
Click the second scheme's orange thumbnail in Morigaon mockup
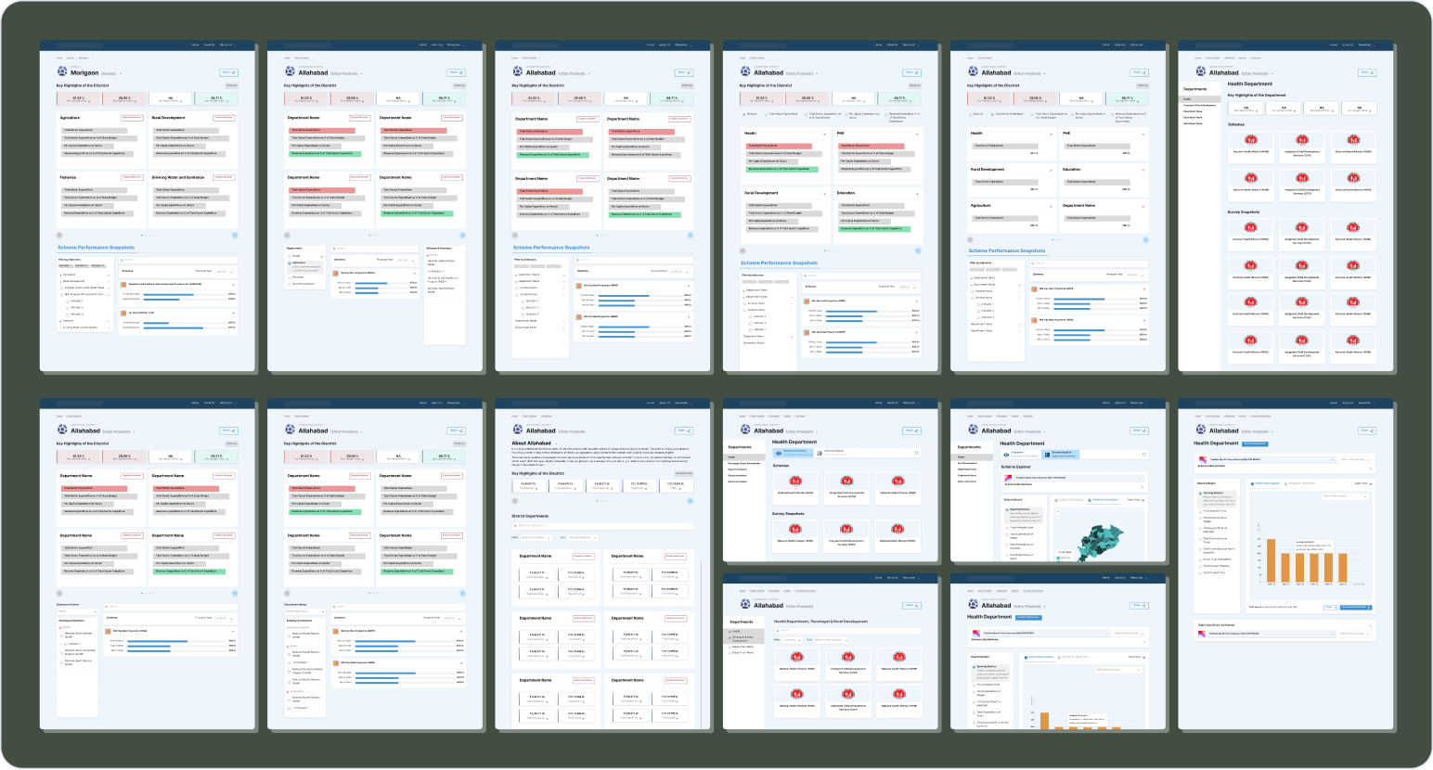tap(125, 314)
